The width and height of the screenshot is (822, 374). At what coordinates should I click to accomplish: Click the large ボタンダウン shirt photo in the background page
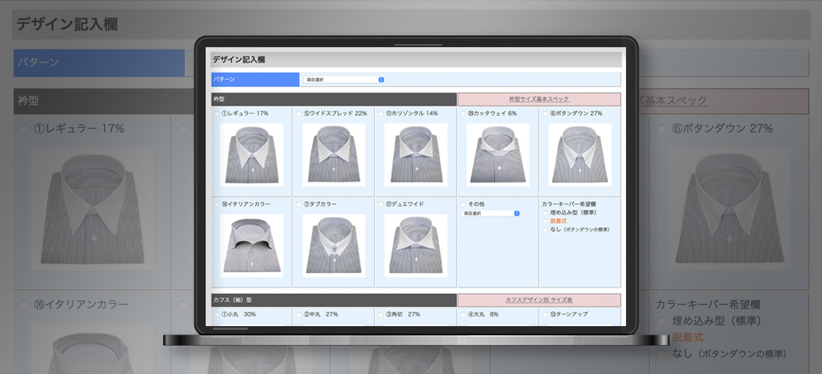pos(729,209)
